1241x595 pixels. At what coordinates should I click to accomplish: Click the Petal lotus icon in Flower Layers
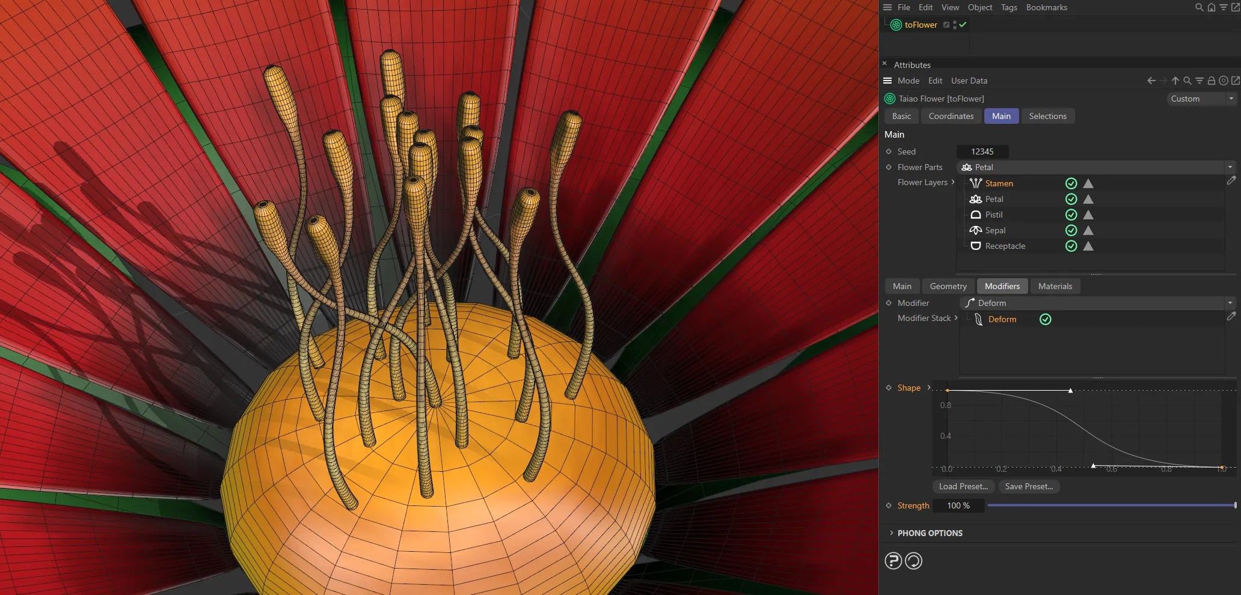tap(975, 199)
